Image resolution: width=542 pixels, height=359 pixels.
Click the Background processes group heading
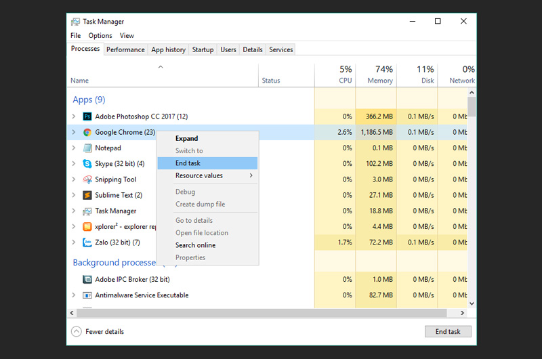click(x=114, y=263)
